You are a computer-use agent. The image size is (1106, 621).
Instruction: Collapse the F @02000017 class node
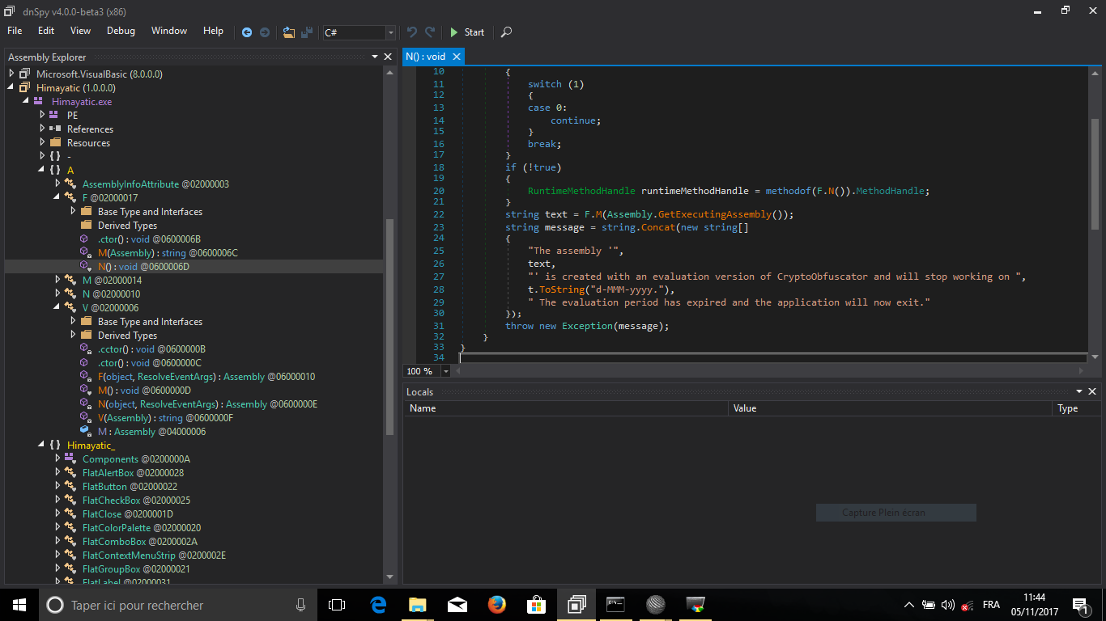[57, 197]
